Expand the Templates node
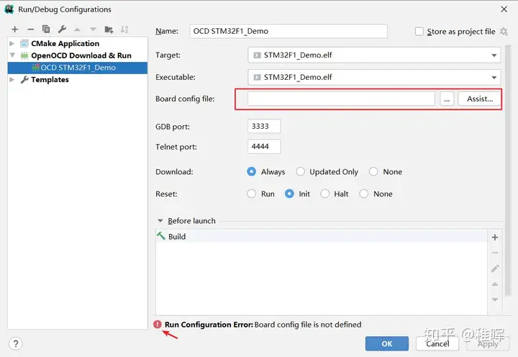Screen dimensions: 518x357 [12, 79]
